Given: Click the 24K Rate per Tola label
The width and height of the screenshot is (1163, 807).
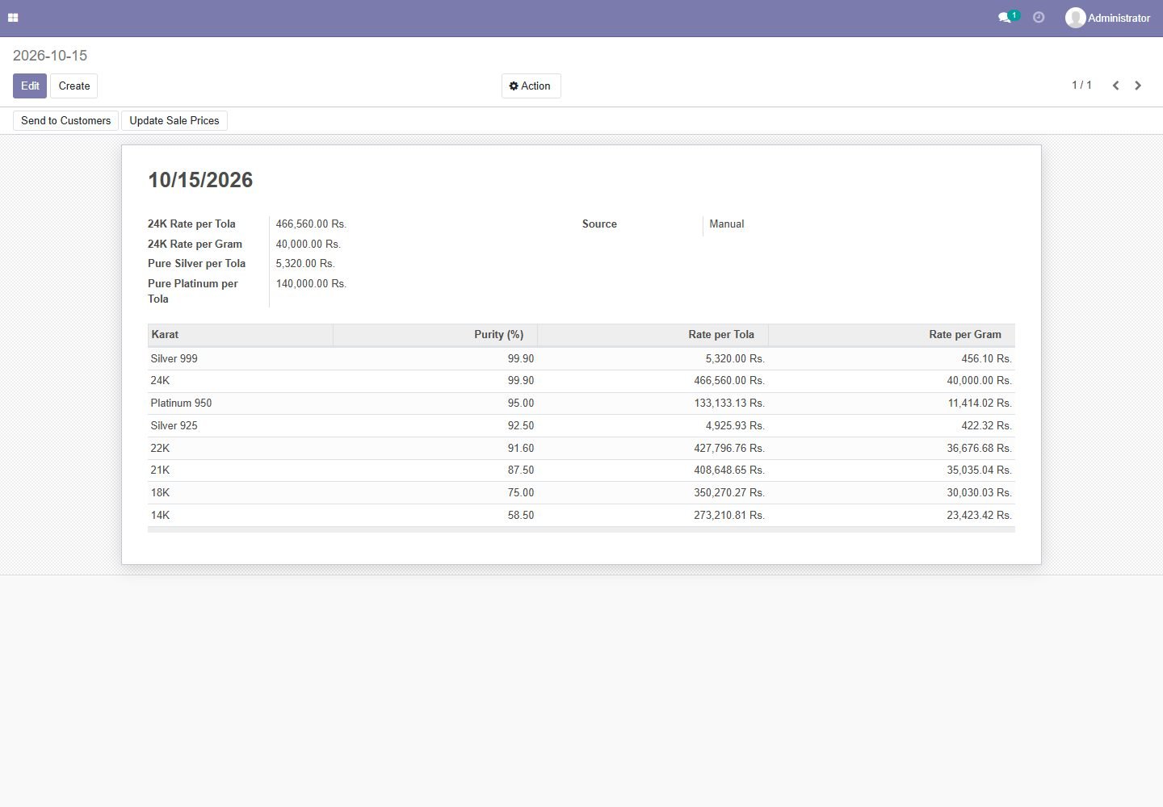Looking at the screenshot, I should [191, 224].
